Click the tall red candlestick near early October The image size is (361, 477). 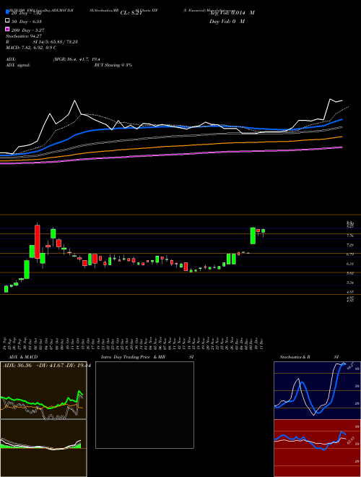[x=38, y=241]
